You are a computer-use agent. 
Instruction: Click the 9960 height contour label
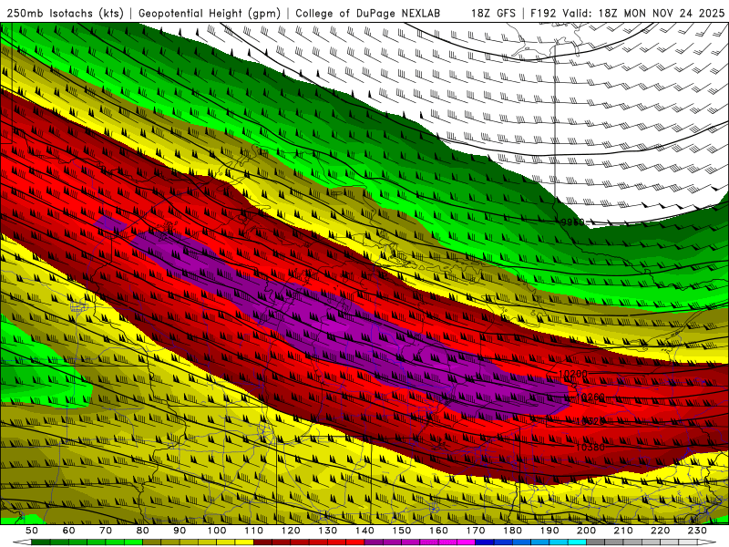(572, 222)
